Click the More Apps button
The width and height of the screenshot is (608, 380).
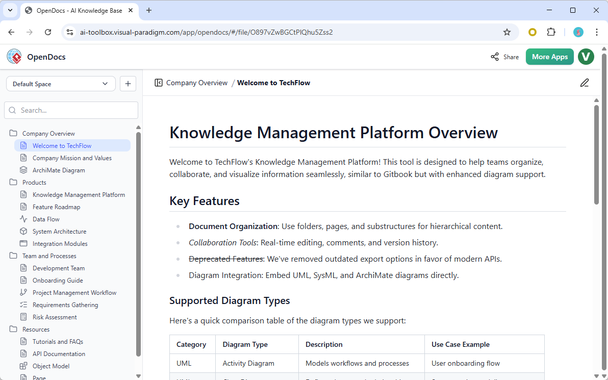coord(549,57)
